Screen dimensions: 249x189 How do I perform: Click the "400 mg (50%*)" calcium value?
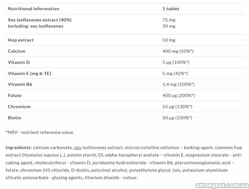(178, 51)
